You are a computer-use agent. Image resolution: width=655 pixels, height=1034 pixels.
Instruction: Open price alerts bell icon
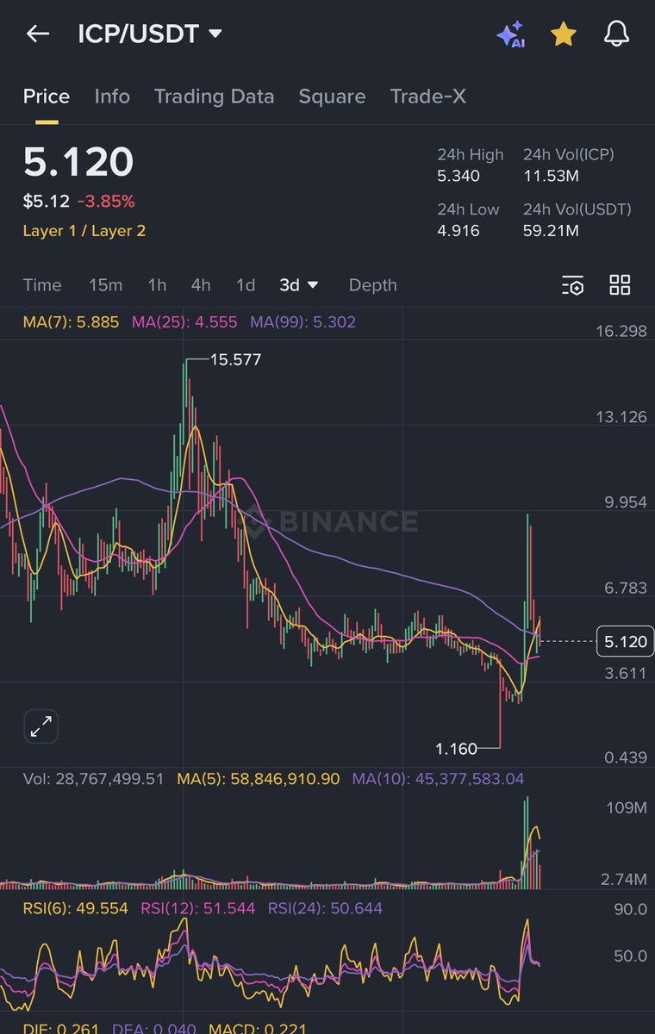point(616,34)
